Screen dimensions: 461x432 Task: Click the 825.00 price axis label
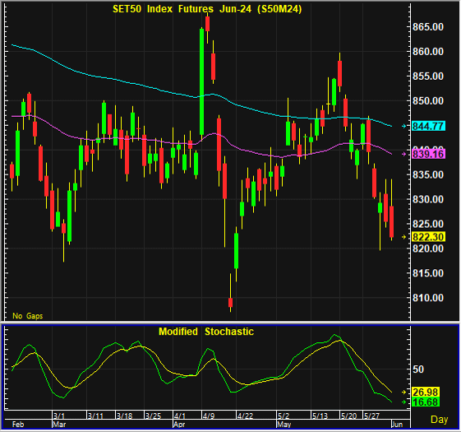click(x=428, y=224)
